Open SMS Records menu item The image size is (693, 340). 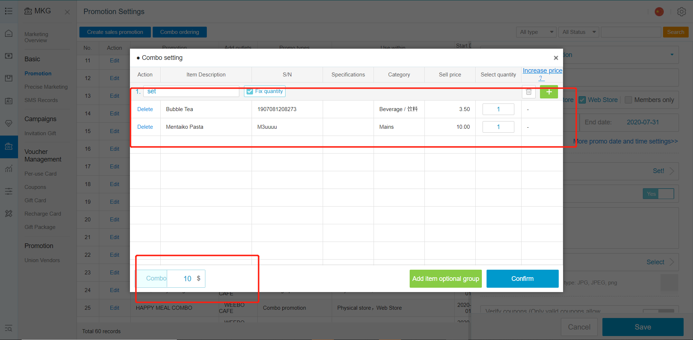[x=41, y=100]
